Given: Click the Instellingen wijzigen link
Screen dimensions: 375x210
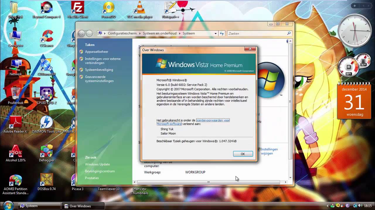Looking at the screenshot, I should [x=269, y=151].
